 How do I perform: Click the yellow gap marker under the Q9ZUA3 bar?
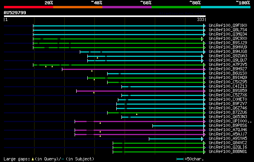[97, 58]
